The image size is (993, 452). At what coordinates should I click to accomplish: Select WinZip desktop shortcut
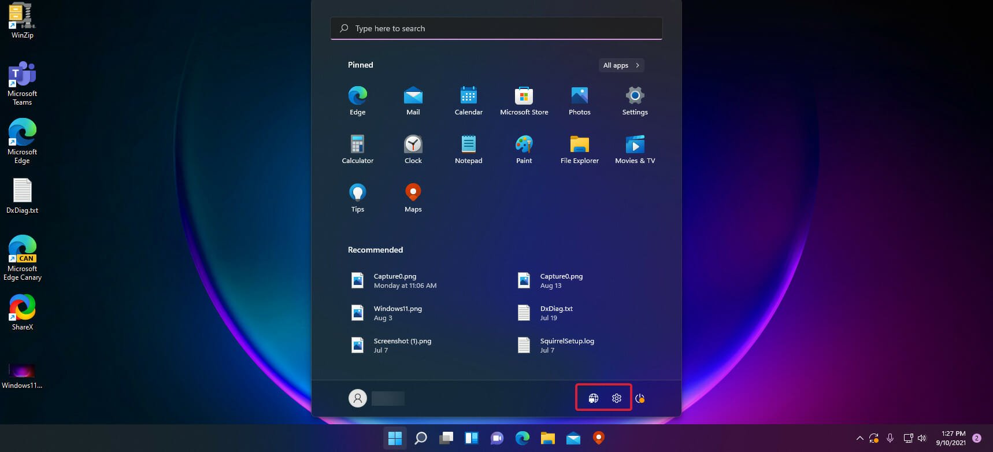22,21
